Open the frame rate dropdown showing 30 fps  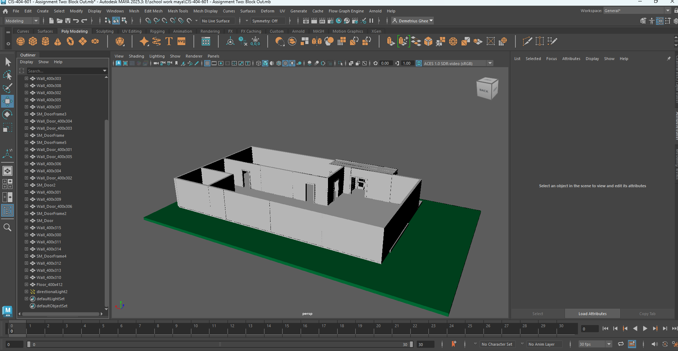coord(609,344)
